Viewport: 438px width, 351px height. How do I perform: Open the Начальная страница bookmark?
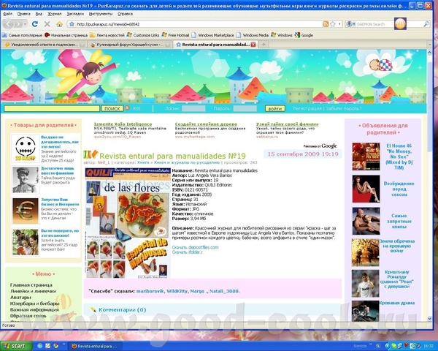66,35
